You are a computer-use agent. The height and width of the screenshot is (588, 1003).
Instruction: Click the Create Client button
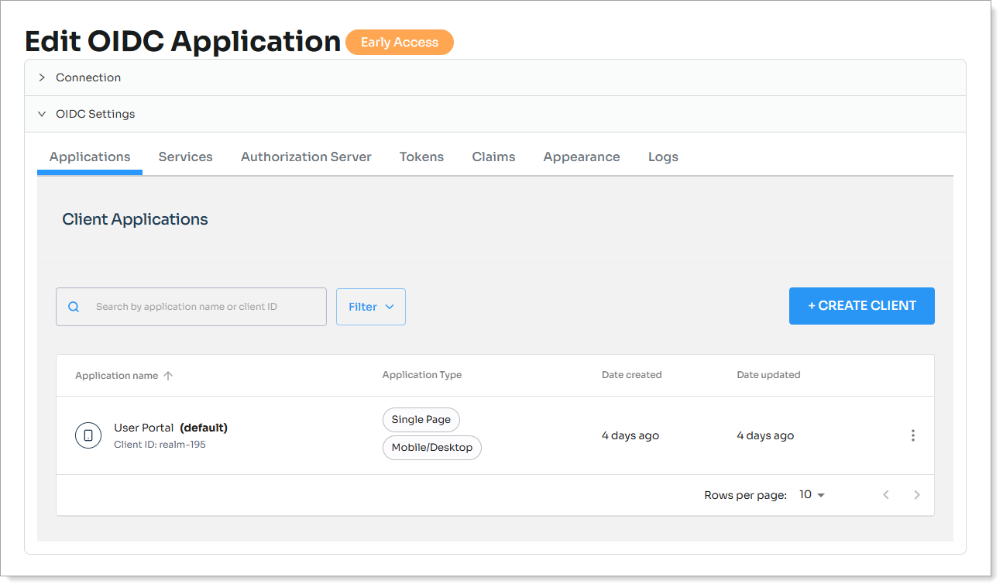point(861,306)
